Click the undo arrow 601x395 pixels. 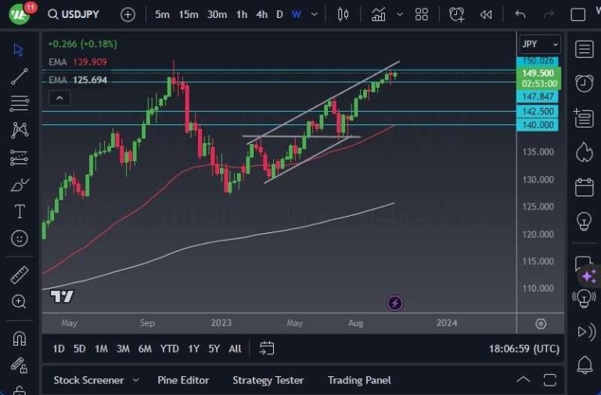(520, 15)
